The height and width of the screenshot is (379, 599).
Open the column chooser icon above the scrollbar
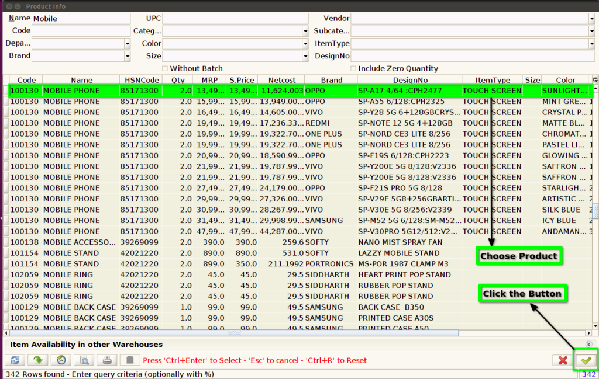tap(595, 79)
